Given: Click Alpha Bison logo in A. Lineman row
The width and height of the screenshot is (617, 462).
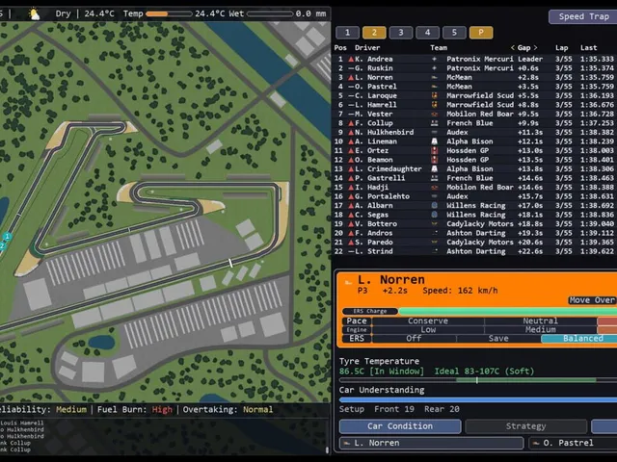Looking at the screenshot, I should coord(435,141).
